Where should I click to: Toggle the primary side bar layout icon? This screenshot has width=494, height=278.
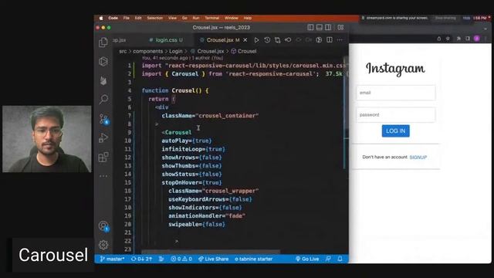310,28
